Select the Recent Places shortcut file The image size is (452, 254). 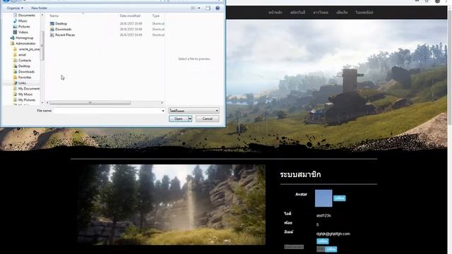[x=62, y=35]
